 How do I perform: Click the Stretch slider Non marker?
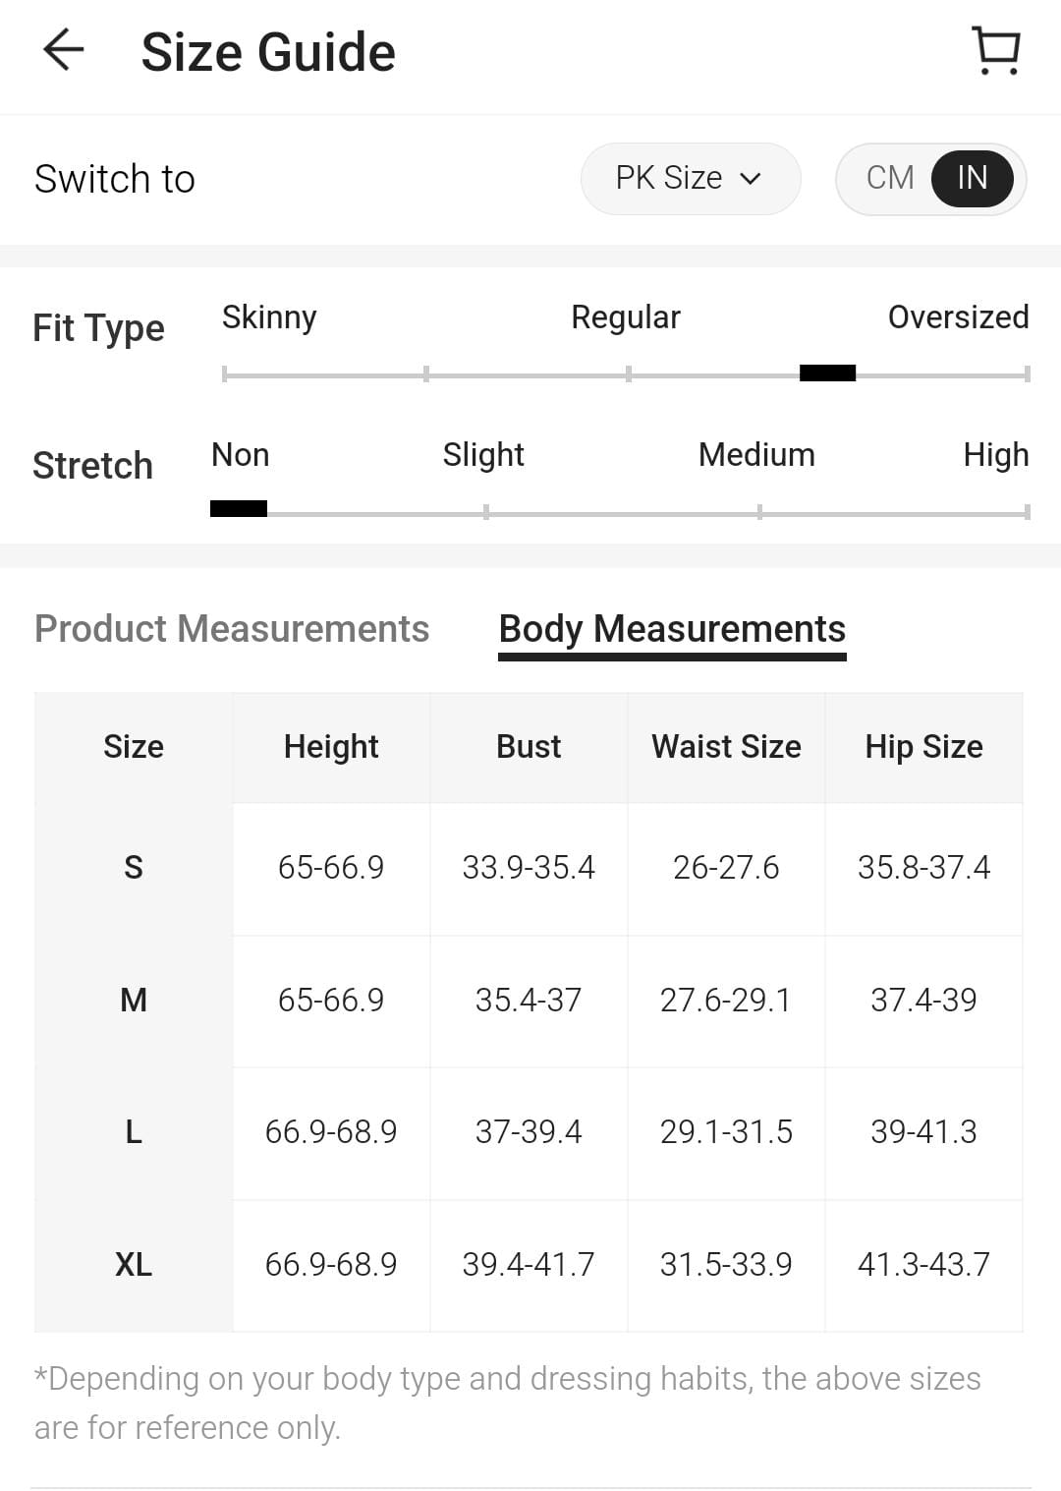pyautogui.click(x=239, y=508)
